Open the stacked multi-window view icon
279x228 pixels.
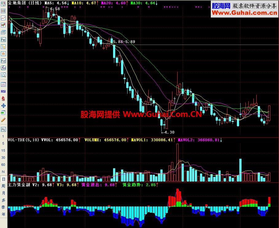3,32
